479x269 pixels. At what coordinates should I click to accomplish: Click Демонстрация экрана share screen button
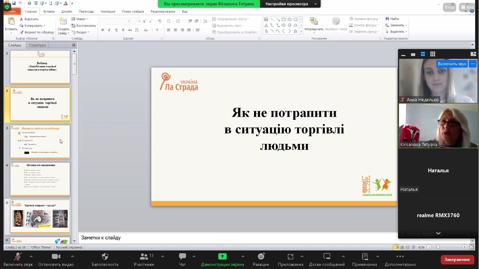point(223,260)
